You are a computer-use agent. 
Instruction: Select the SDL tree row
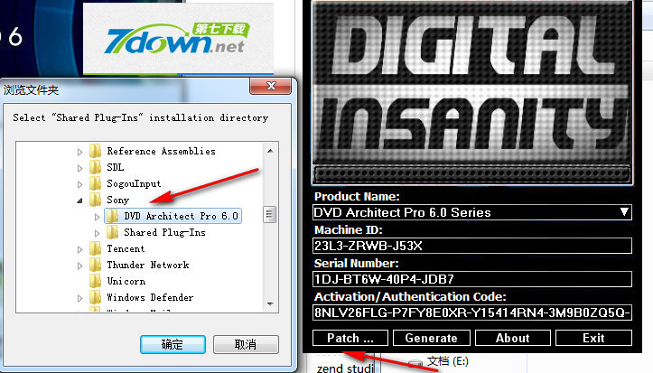116,167
